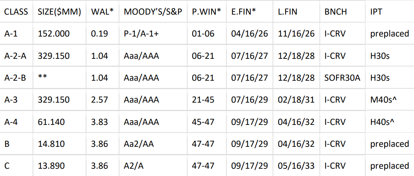Select the BNCH header cell
This screenshot has width=414, height=176.
pyautogui.click(x=336, y=12)
